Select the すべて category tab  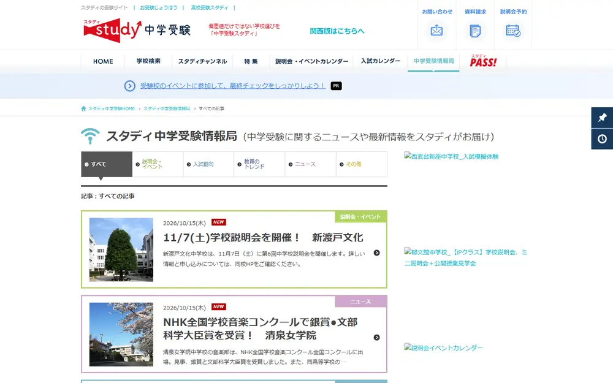107,164
